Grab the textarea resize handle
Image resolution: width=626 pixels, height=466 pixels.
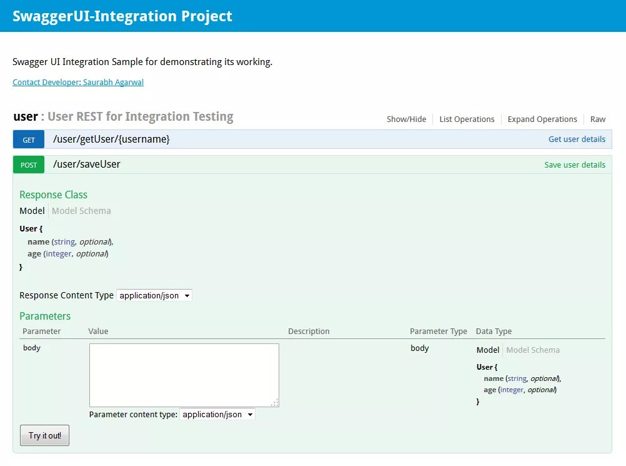275,403
